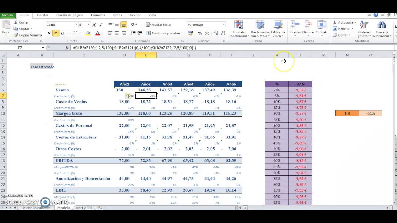Decrease decimal places icon

pos(223,33)
